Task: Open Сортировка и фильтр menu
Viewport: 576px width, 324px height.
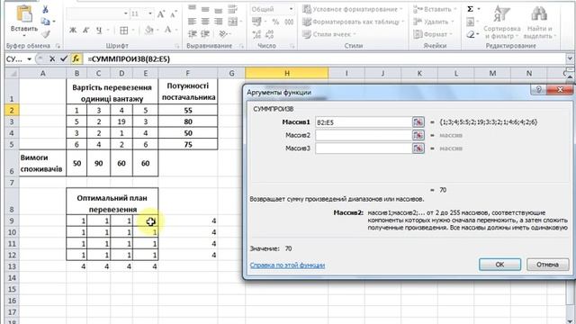Action: 502,22
